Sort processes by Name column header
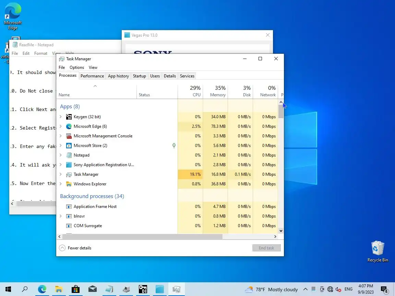Image resolution: width=395 pixels, height=296 pixels. point(97,91)
